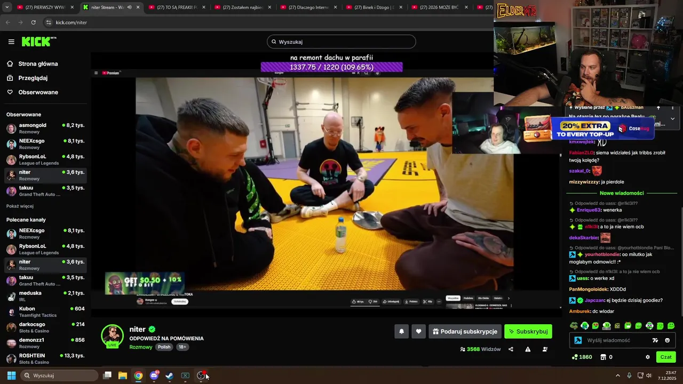Image resolution: width=683 pixels, height=384 pixels.
Task: Open the Przeglądaj page
Action: [33, 78]
